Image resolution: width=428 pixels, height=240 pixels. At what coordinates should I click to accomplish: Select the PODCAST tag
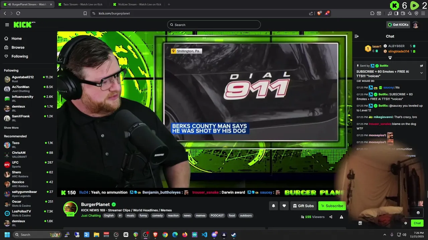[217, 216]
